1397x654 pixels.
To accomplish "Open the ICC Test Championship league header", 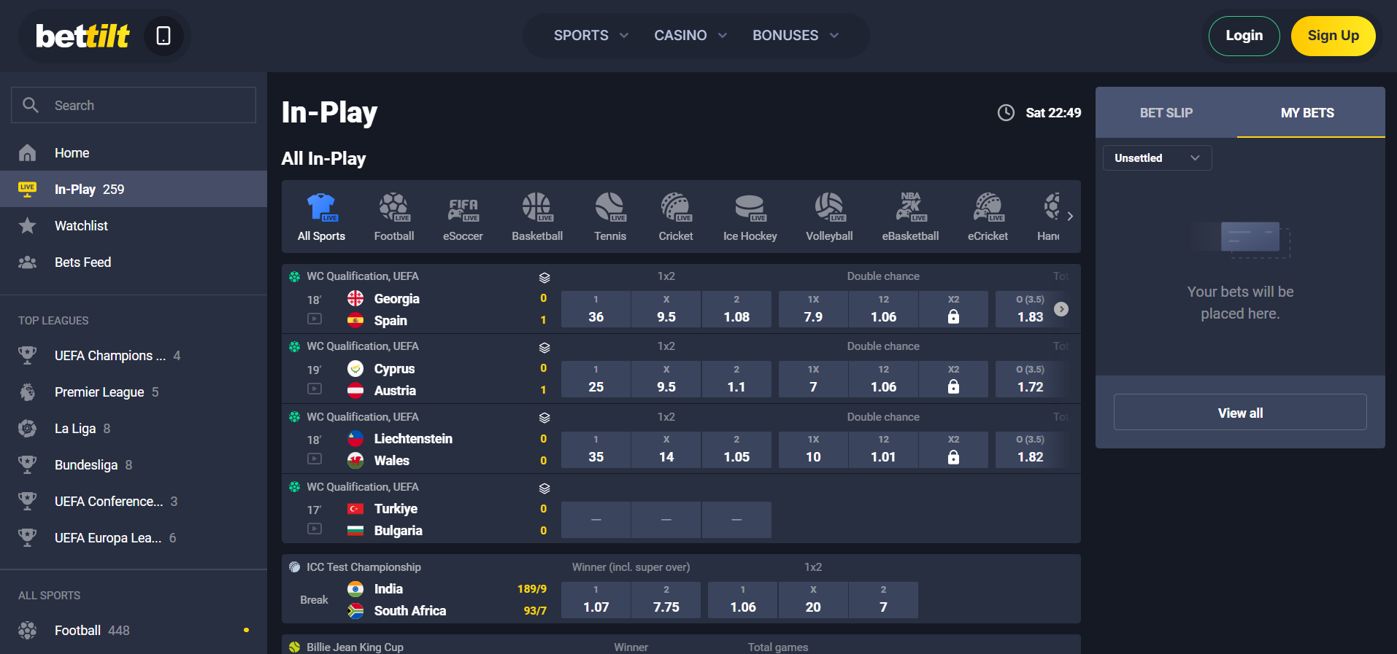I will click(363, 567).
